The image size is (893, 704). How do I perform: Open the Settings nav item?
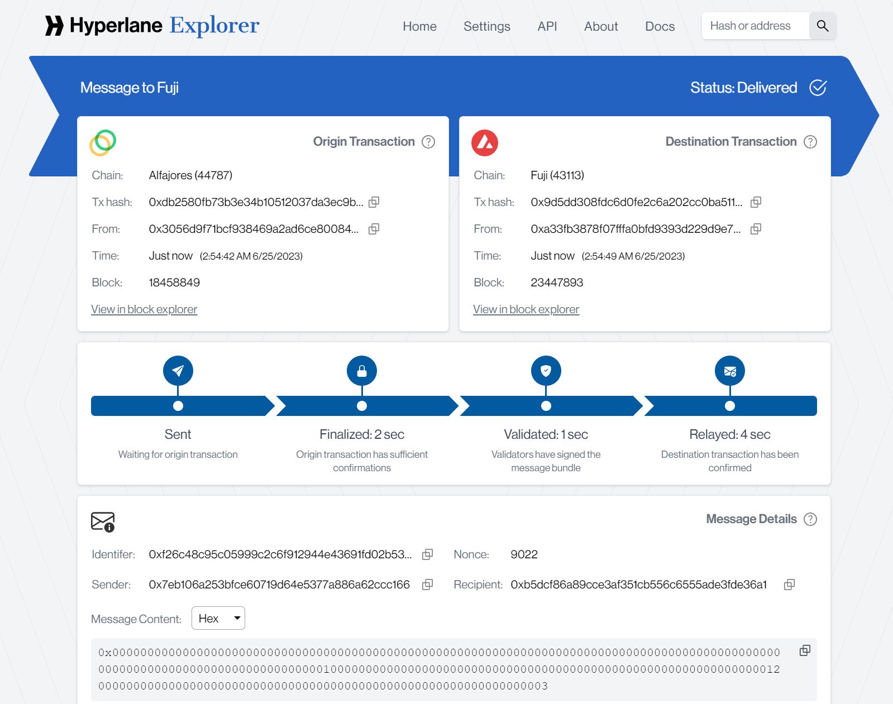point(487,26)
